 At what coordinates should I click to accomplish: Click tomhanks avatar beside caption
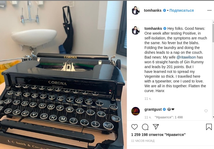[x=136, y=30]
